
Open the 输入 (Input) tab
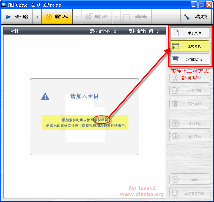pyautogui.click(x=57, y=17)
